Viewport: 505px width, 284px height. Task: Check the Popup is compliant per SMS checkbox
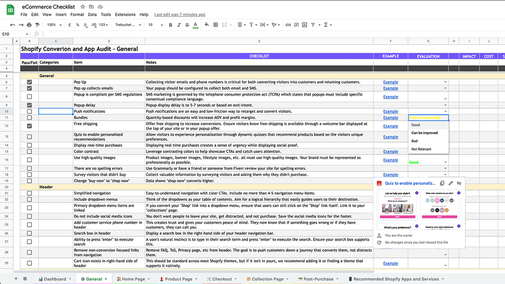pos(29,97)
